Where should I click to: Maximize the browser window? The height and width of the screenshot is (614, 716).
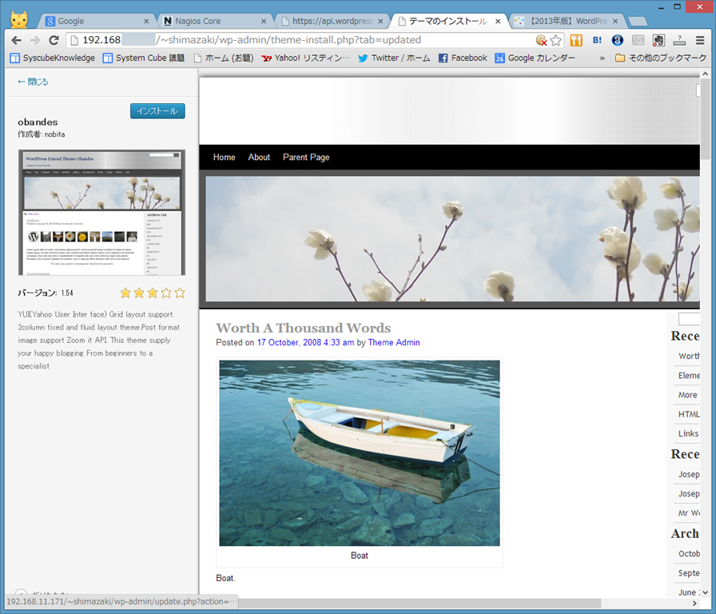tap(677, 7)
